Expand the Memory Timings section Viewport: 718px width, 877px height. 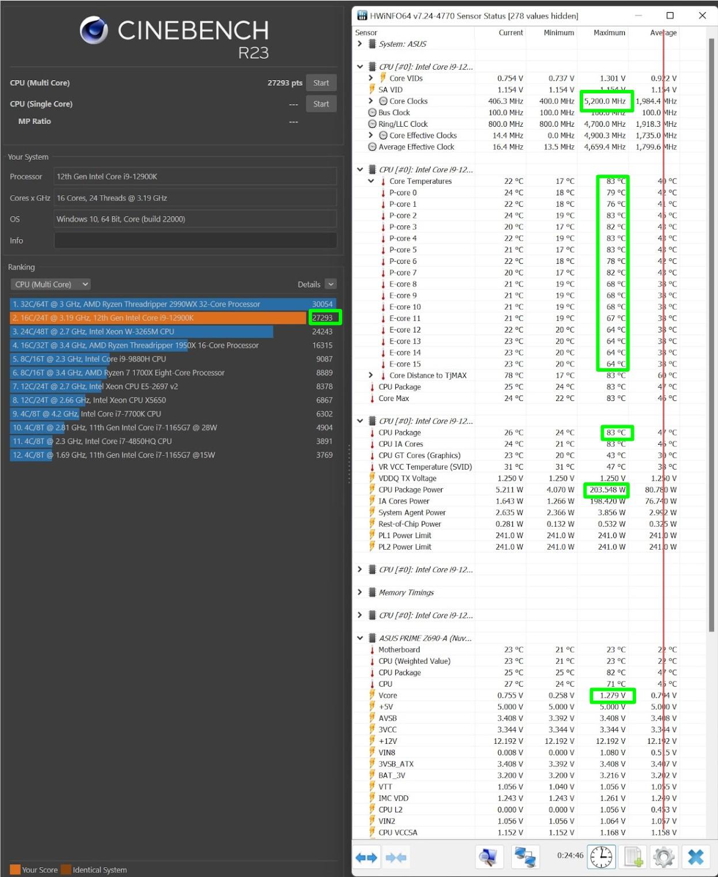click(360, 592)
